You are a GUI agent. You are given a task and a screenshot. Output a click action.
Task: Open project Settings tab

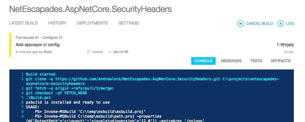click(x=129, y=23)
